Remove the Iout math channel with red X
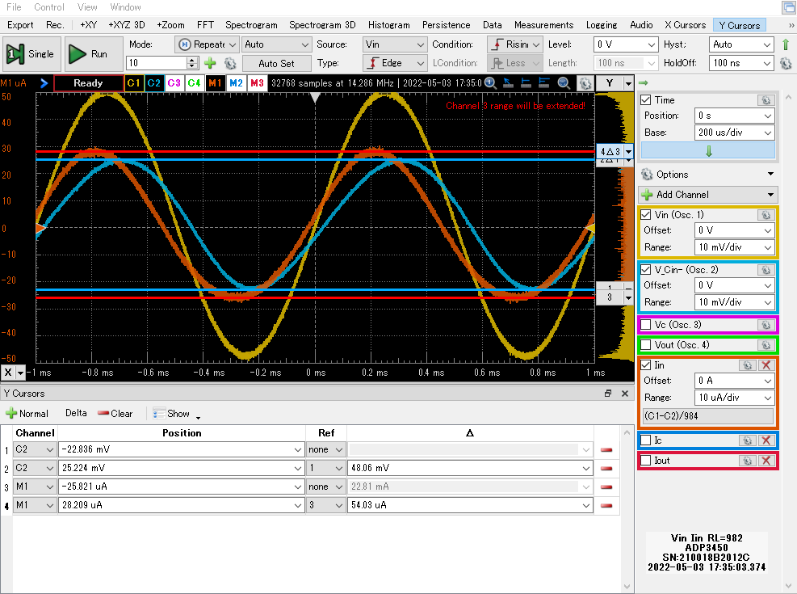The width and height of the screenshot is (797, 594). pos(766,461)
